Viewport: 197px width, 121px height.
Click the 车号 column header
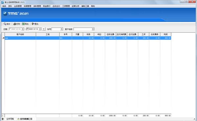click(x=66, y=34)
